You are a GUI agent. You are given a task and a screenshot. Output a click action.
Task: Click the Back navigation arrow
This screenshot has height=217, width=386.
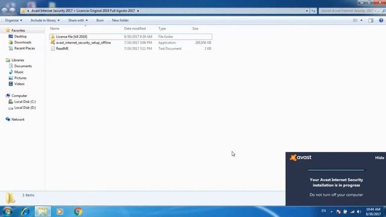[4, 11]
